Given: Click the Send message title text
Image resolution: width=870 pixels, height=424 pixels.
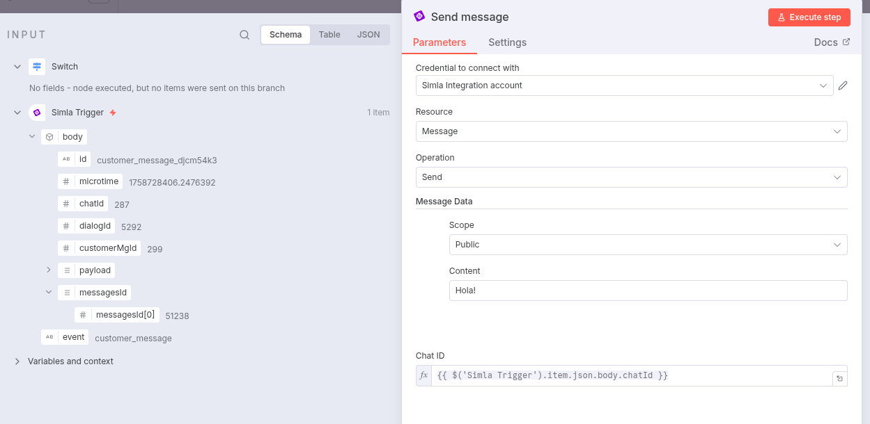Looking at the screenshot, I should tap(470, 17).
